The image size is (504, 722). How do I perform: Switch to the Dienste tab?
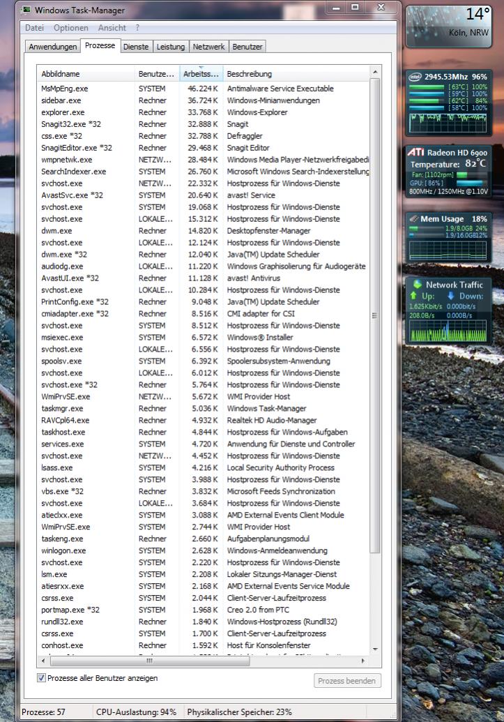point(136,47)
